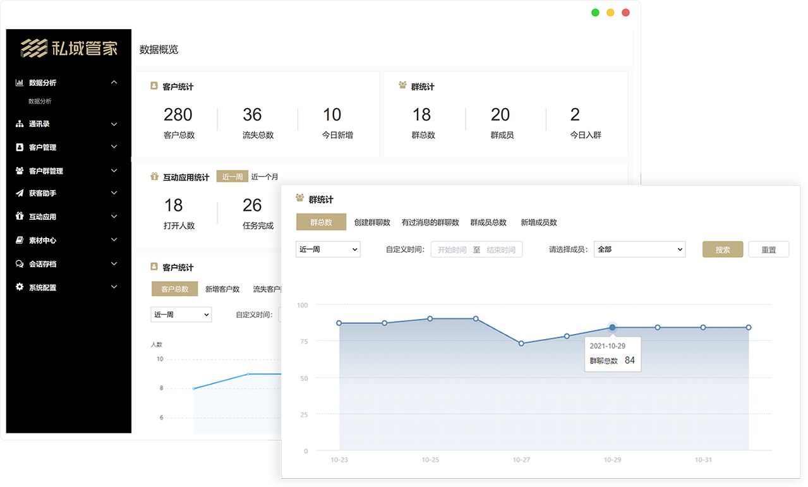The image size is (808, 487).
Task: Select 近一周 filter for 互动应用统计
Action: point(232,177)
